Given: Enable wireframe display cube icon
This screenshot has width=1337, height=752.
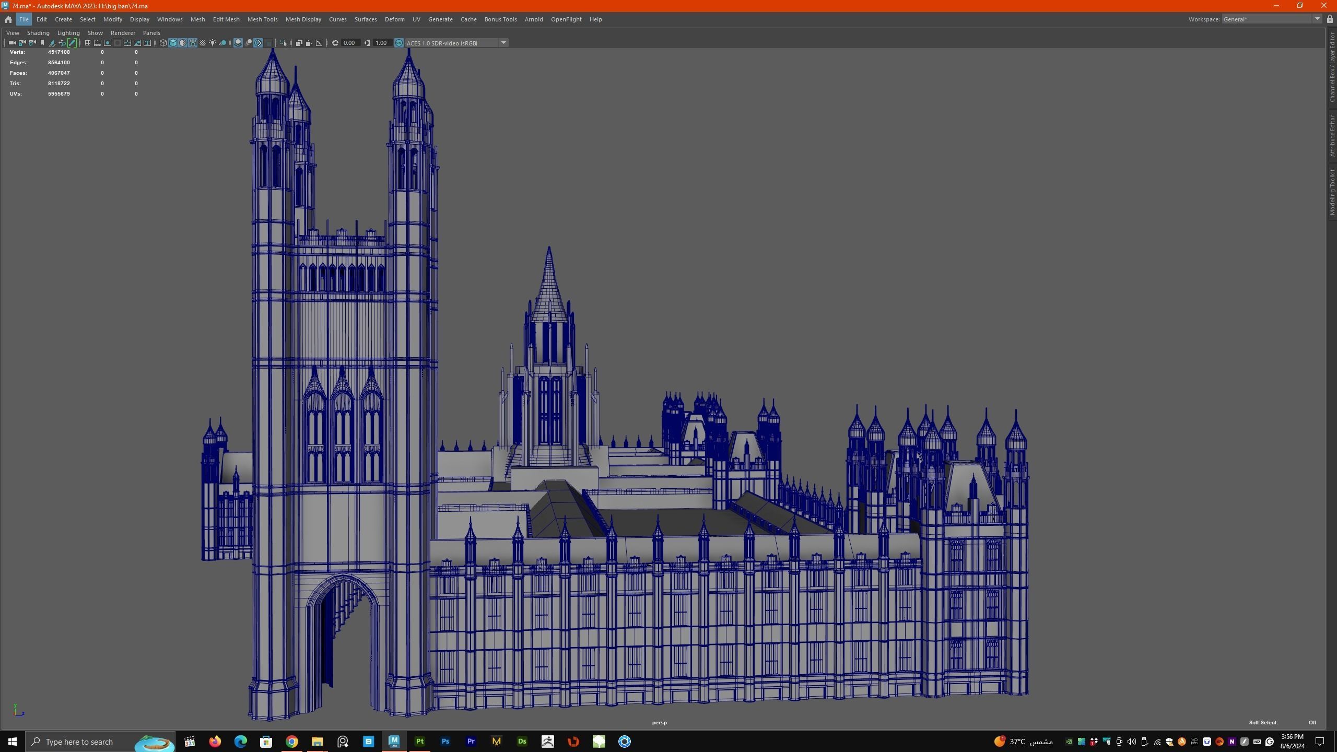Looking at the screenshot, I should click(x=163, y=43).
